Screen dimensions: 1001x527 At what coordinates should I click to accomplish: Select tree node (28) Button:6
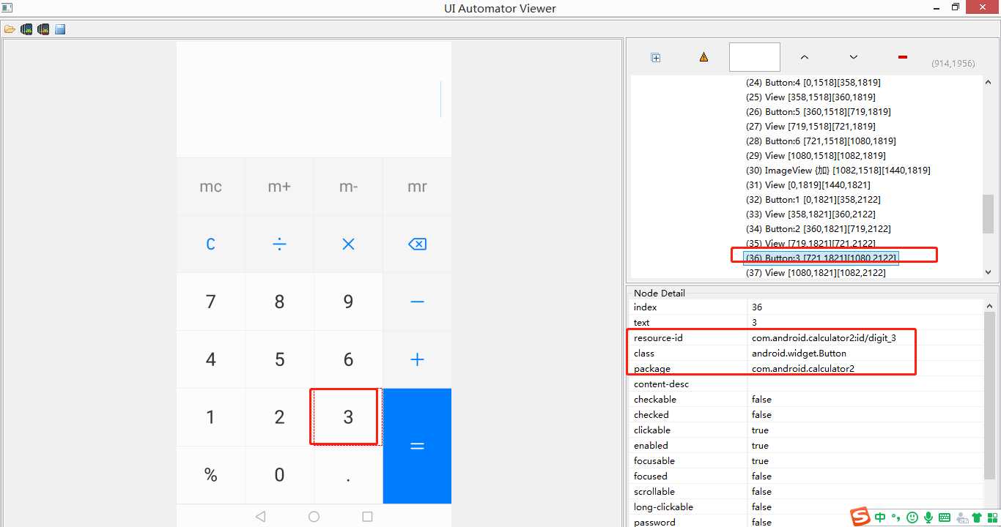pyautogui.click(x=821, y=141)
